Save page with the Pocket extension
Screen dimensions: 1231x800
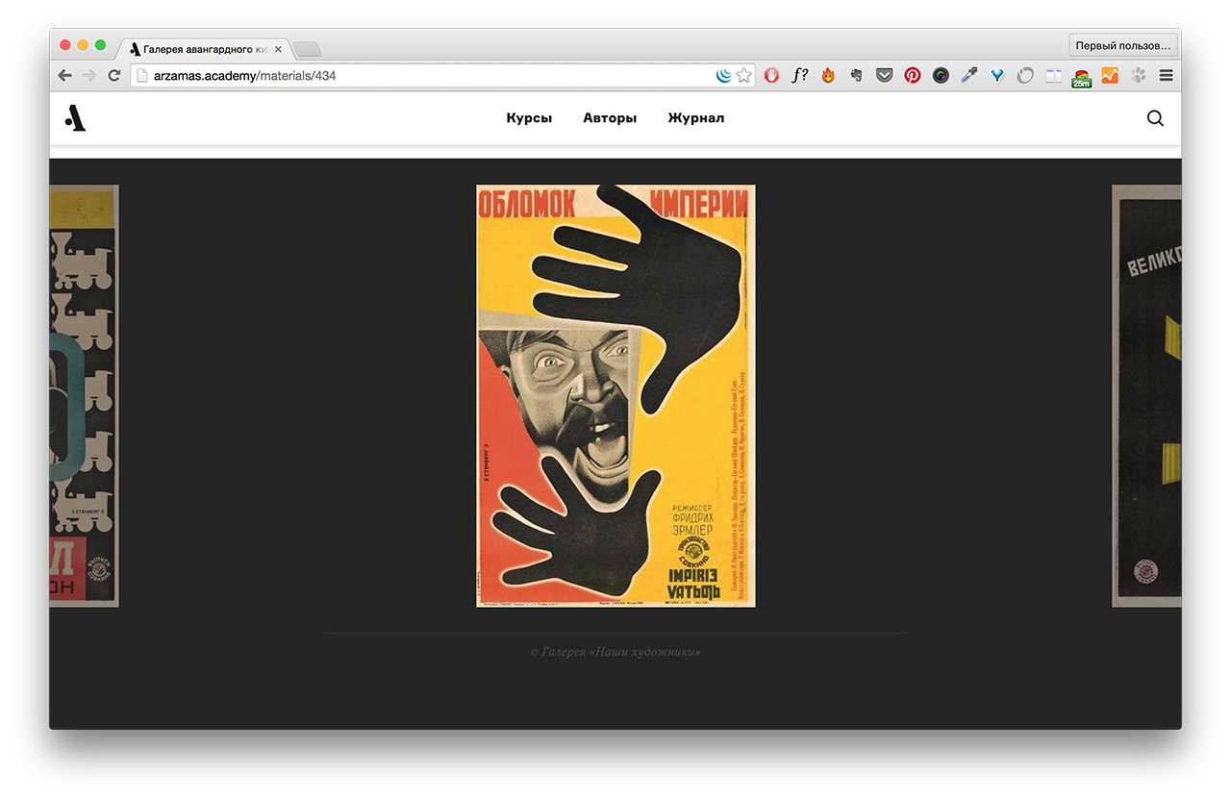pos(884,75)
